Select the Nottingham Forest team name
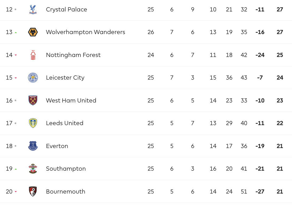Viewport: 292px width, 205px height. pyautogui.click(x=73, y=55)
